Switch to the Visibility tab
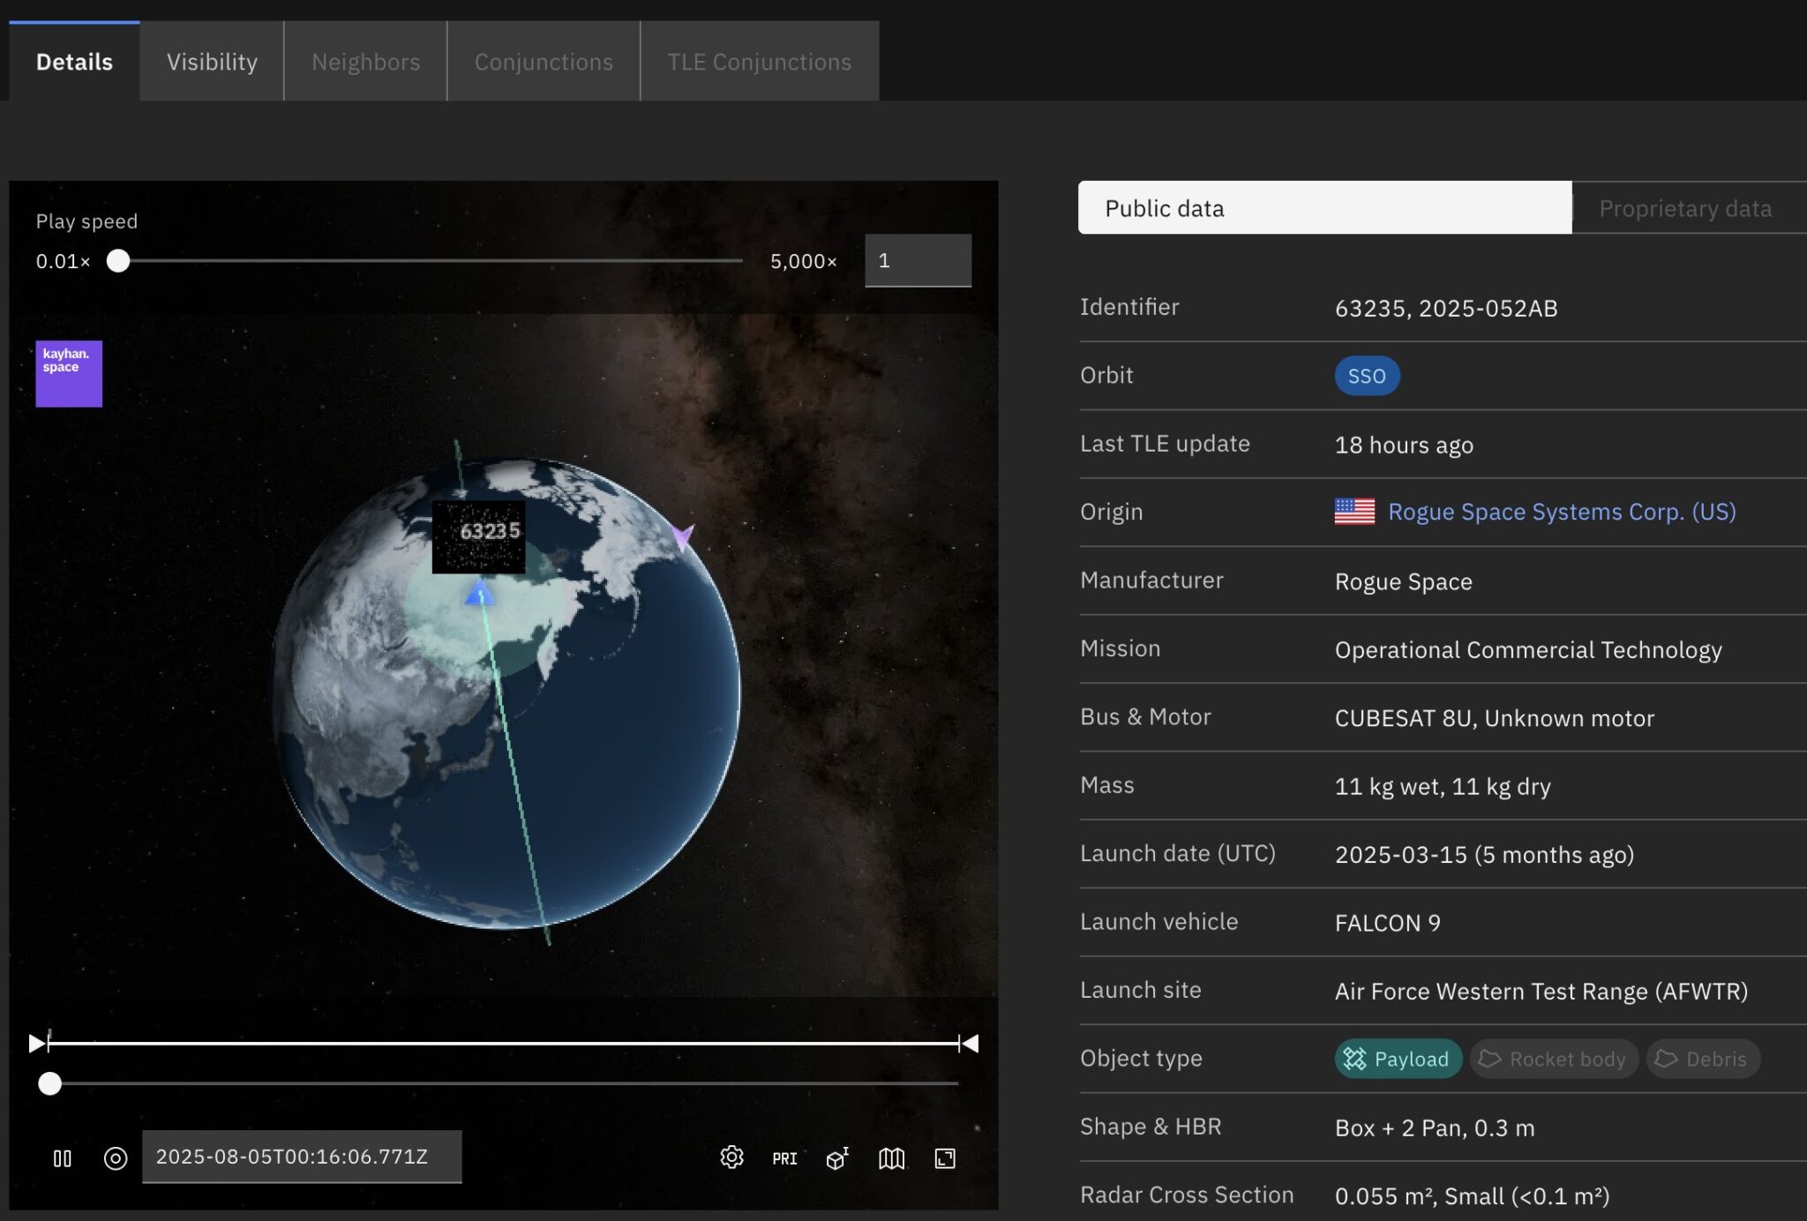Image resolution: width=1807 pixels, height=1221 pixels. pos(212,61)
